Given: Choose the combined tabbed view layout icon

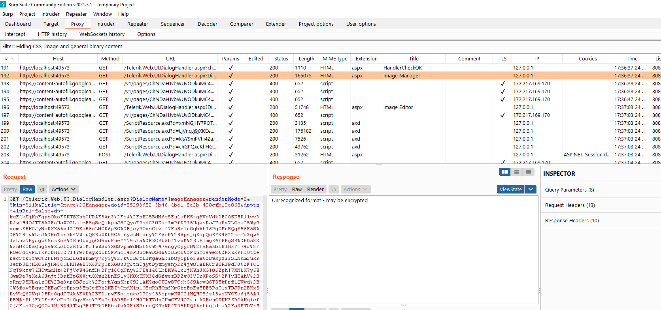Looking at the screenshot, I should pos(529,172).
